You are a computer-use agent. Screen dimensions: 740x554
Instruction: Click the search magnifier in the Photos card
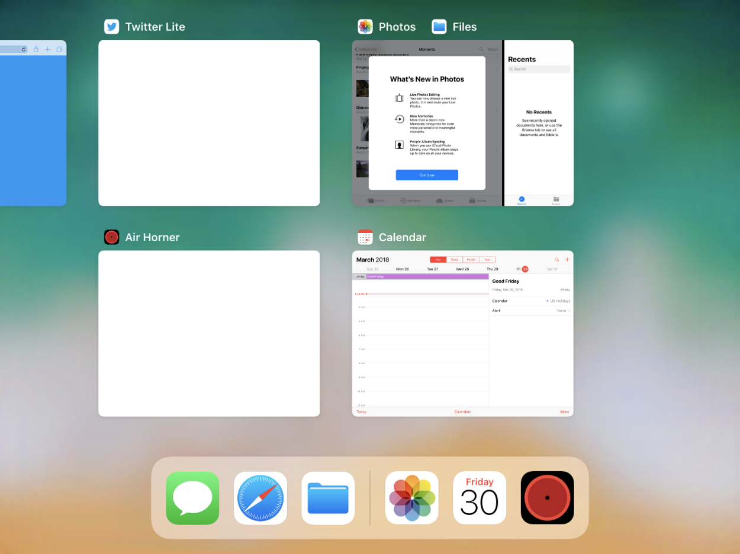(x=481, y=49)
